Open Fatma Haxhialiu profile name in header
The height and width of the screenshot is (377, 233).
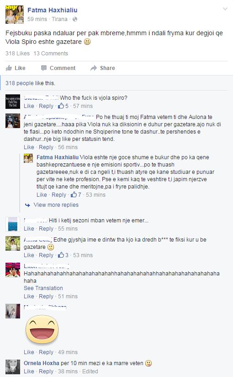(53, 10)
